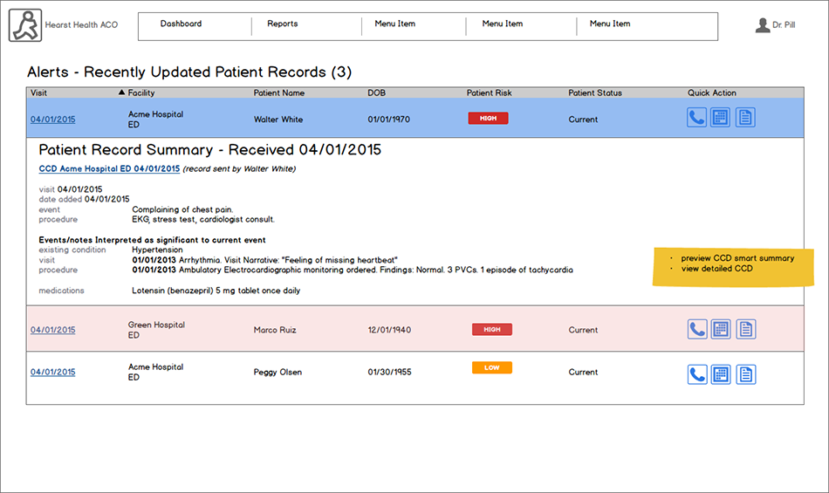Image resolution: width=829 pixels, height=493 pixels.
Task: Open the CCD Acme Hospital ED 04/01/2015 link
Action: pyautogui.click(x=109, y=168)
